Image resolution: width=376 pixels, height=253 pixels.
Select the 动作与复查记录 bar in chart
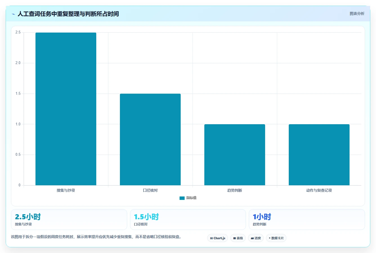point(319,155)
